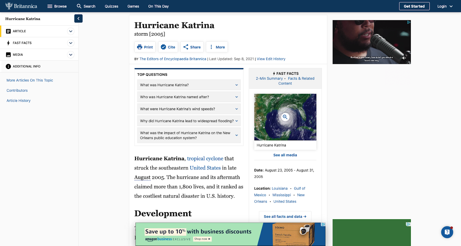
Task: Click the Get Started button
Action: (x=414, y=6)
